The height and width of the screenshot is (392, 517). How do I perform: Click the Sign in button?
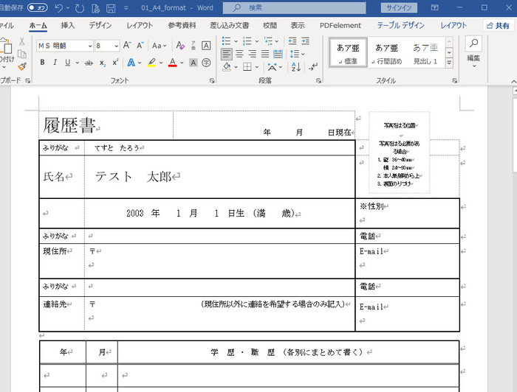click(399, 8)
